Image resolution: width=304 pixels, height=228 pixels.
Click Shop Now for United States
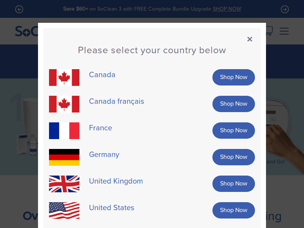click(234, 210)
